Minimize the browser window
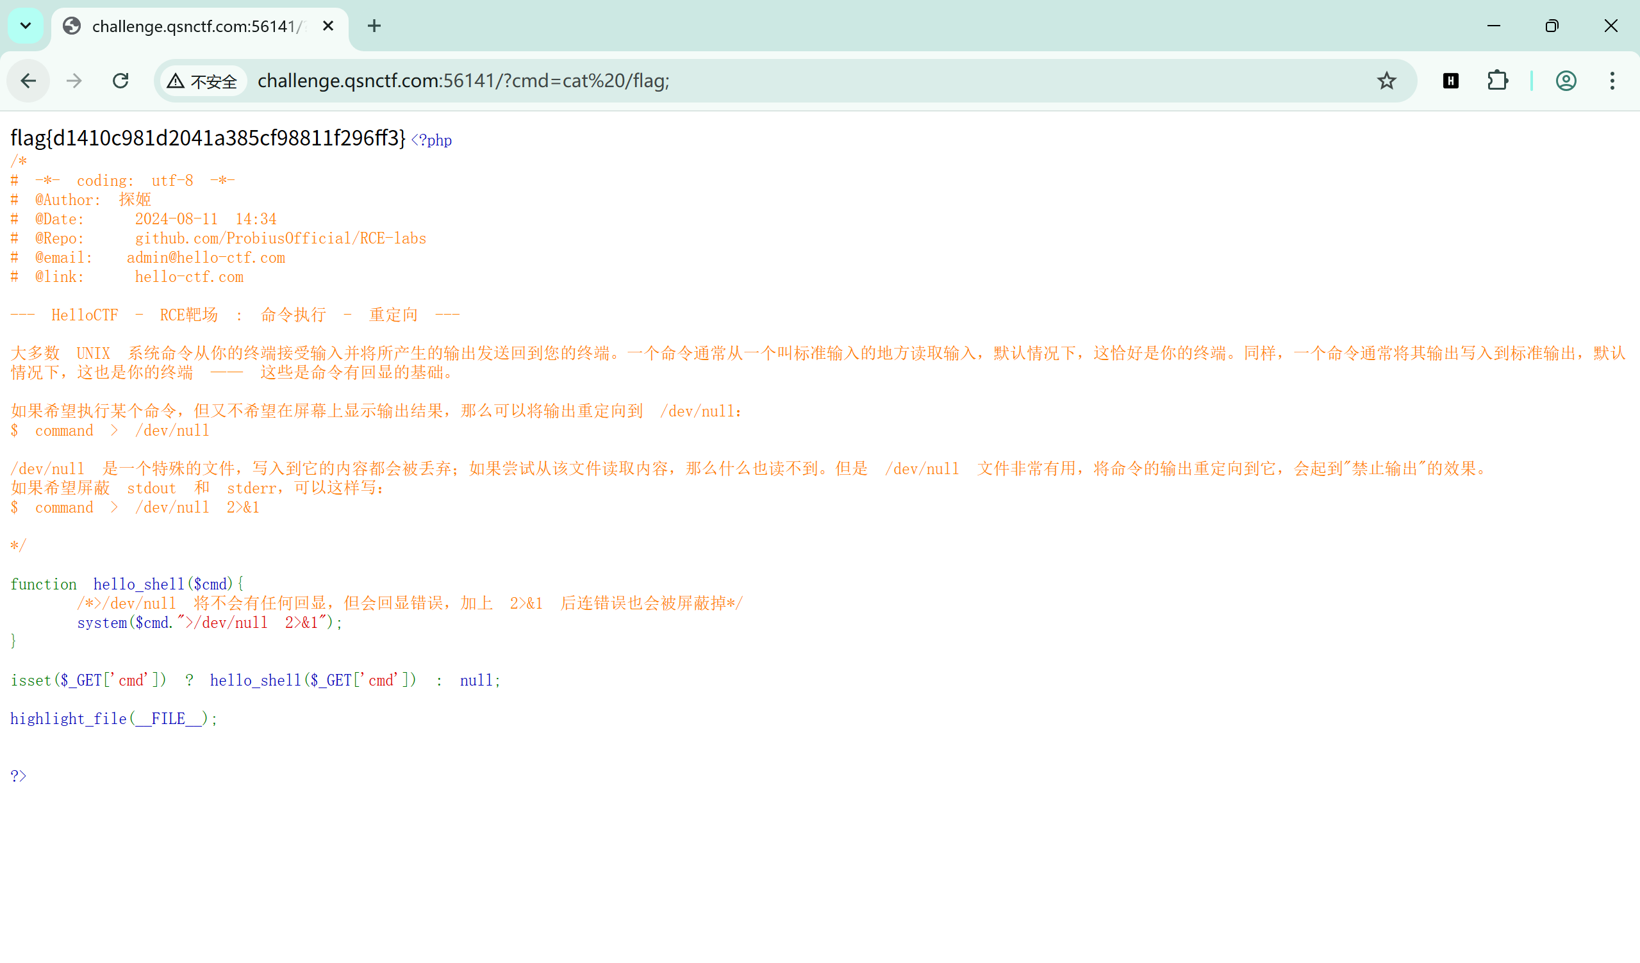 [1494, 26]
